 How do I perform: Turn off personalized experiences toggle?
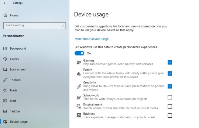(79, 53)
